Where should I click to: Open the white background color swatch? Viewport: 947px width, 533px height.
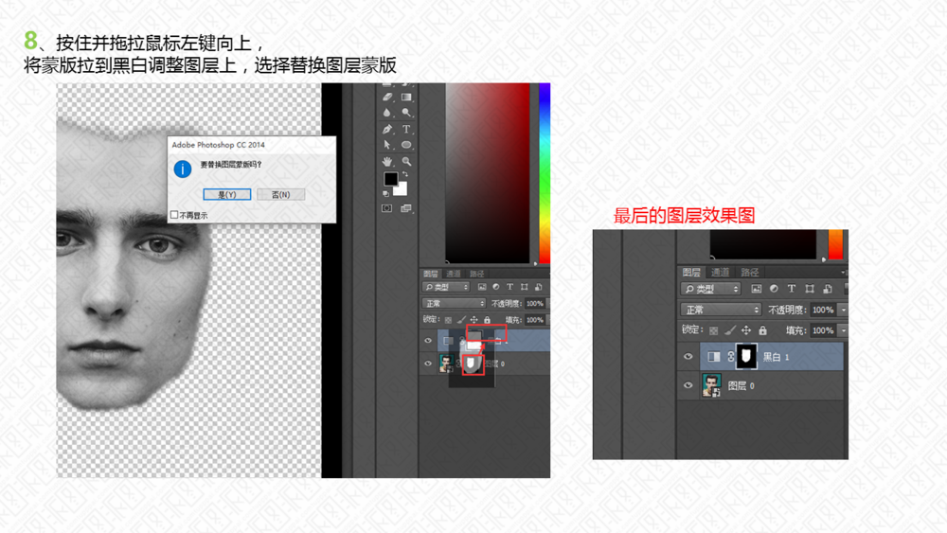coord(401,189)
